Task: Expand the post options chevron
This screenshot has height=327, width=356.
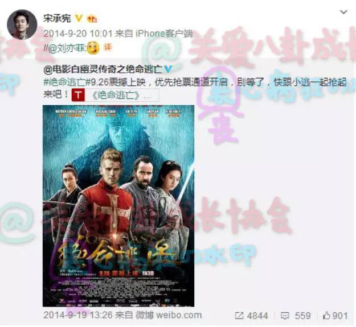Action: click(x=343, y=12)
